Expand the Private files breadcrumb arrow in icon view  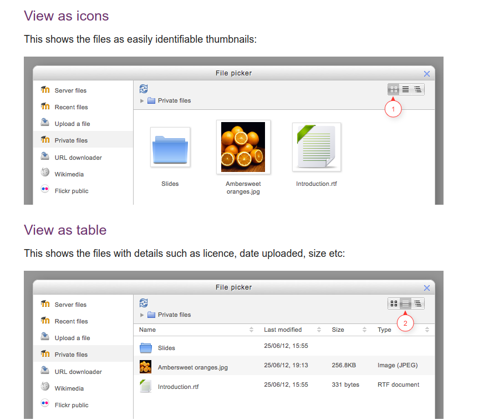pos(142,101)
